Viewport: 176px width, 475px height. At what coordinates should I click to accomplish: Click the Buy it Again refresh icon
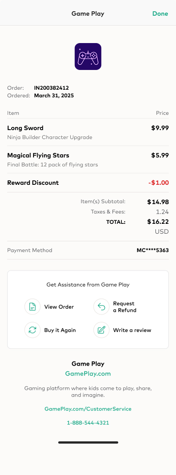(32, 330)
